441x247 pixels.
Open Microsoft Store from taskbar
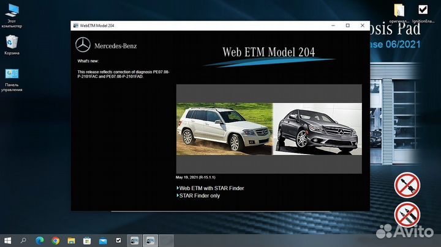click(87, 240)
